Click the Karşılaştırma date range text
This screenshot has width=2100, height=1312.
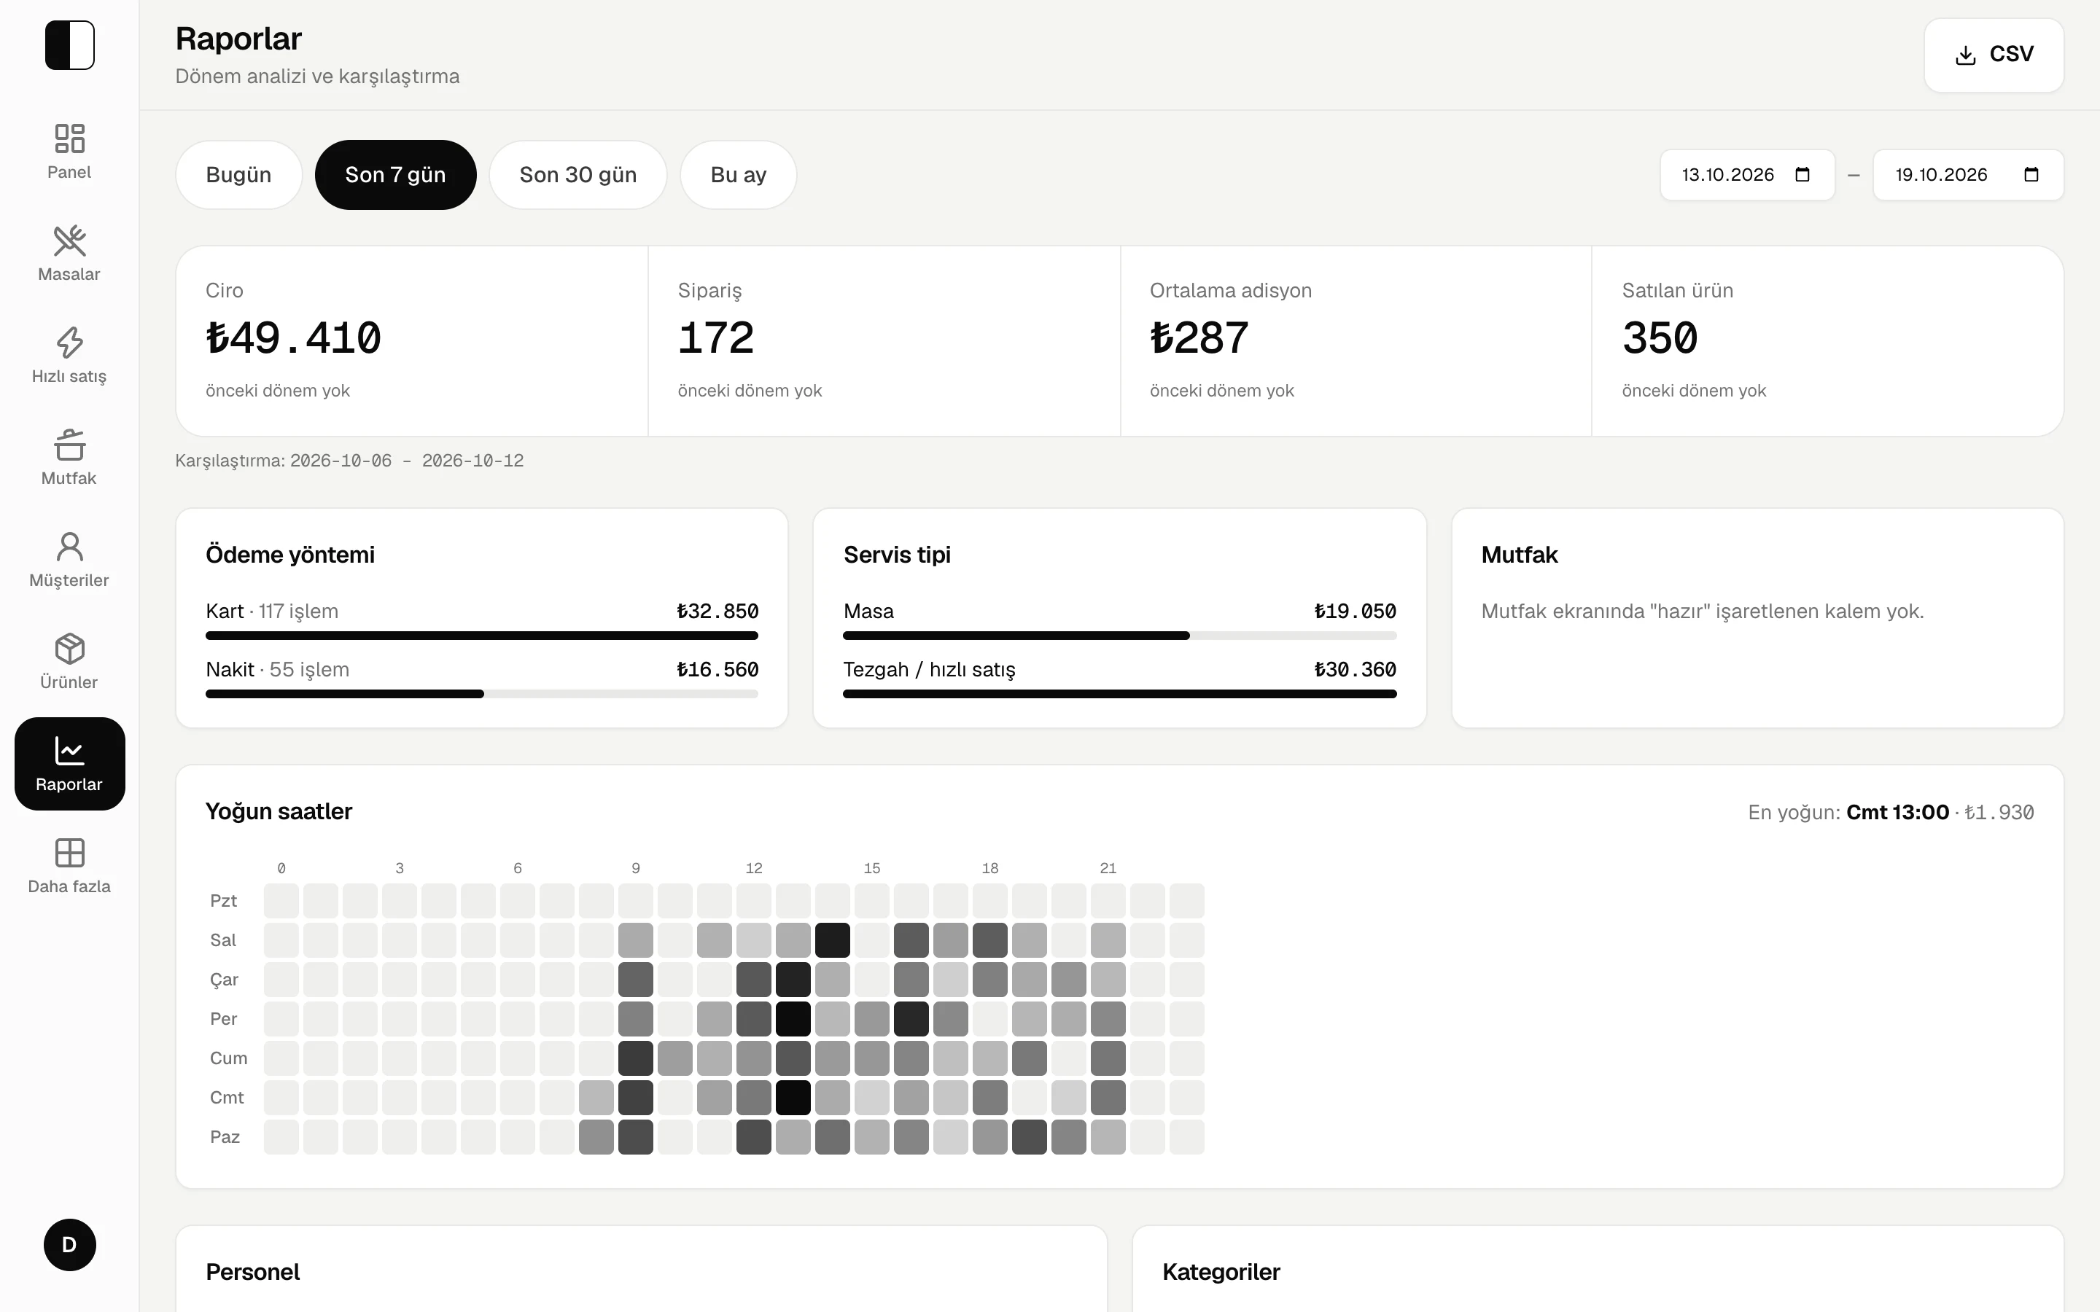point(350,461)
